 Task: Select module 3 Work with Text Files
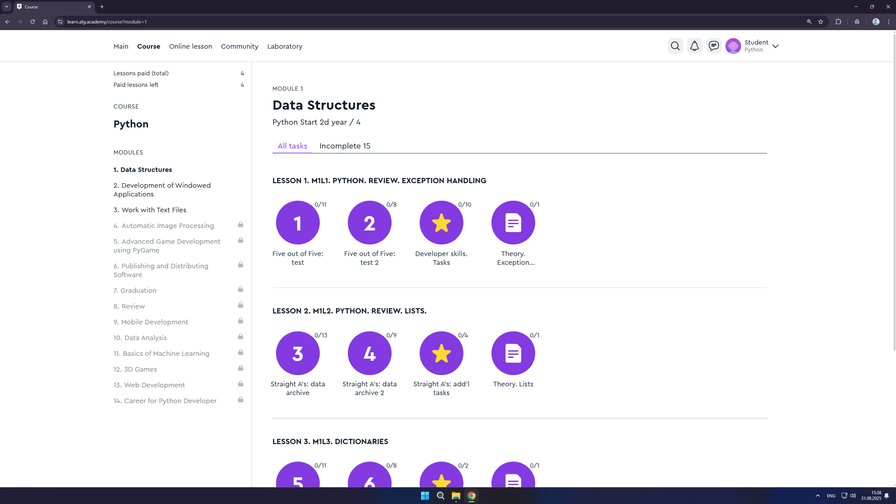coord(150,210)
